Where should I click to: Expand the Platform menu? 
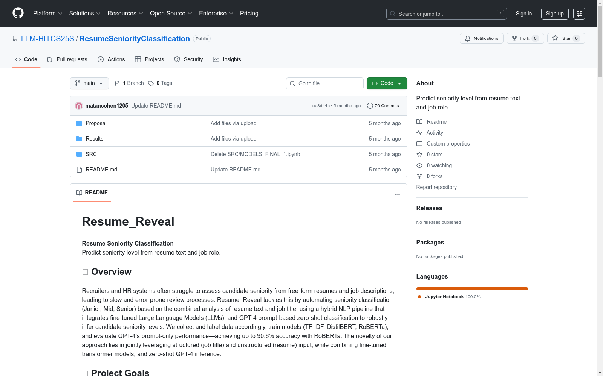click(47, 14)
